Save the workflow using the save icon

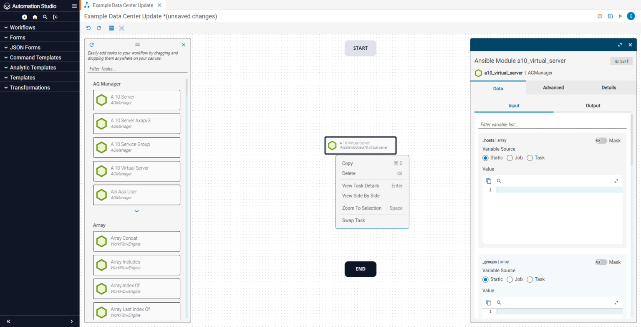610,16
